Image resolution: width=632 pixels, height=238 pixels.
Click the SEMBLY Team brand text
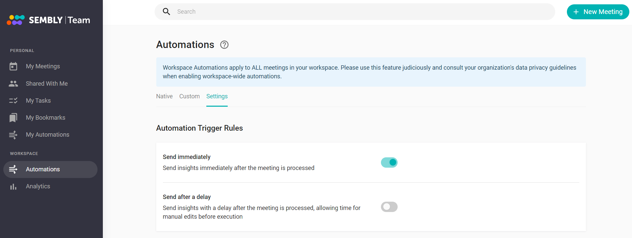pyautogui.click(x=59, y=20)
